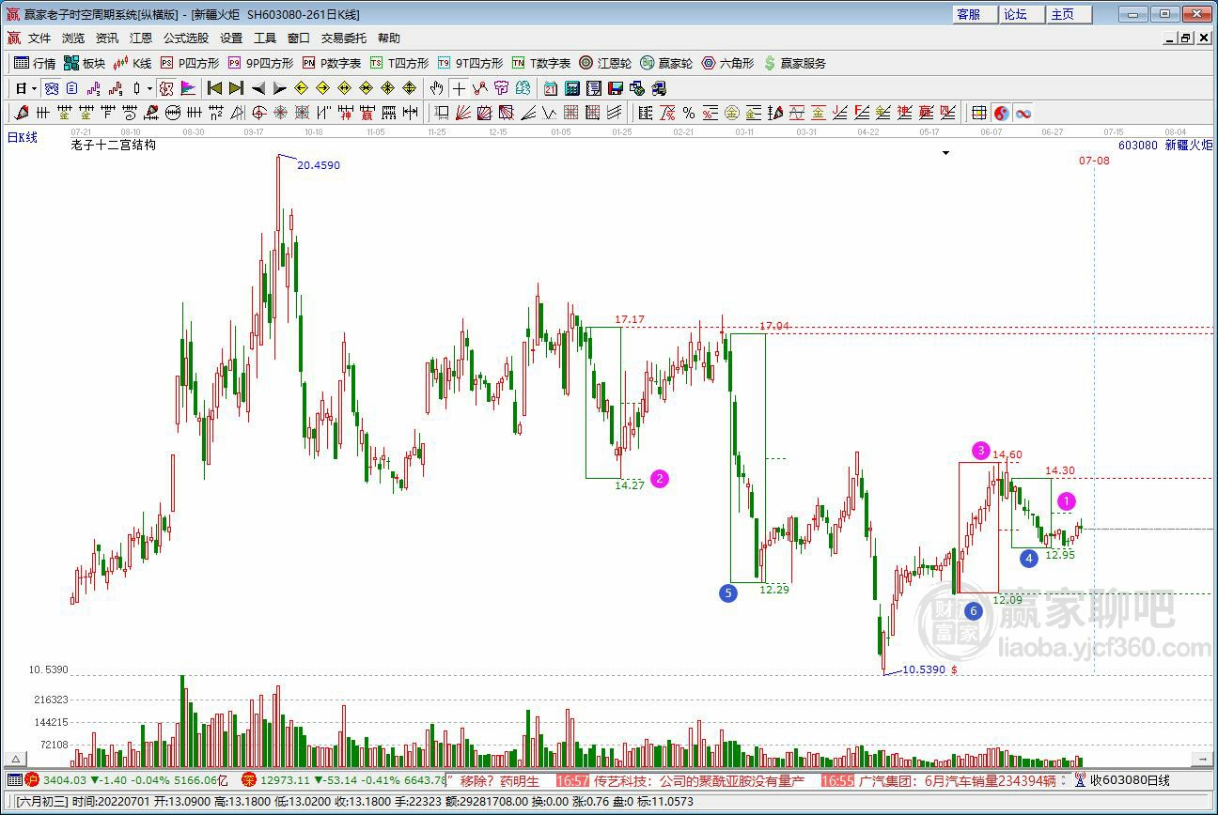The height and width of the screenshot is (815, 1218).
Task: Open 赢家服务 from the toolbar
Action: tap(795, 63)
